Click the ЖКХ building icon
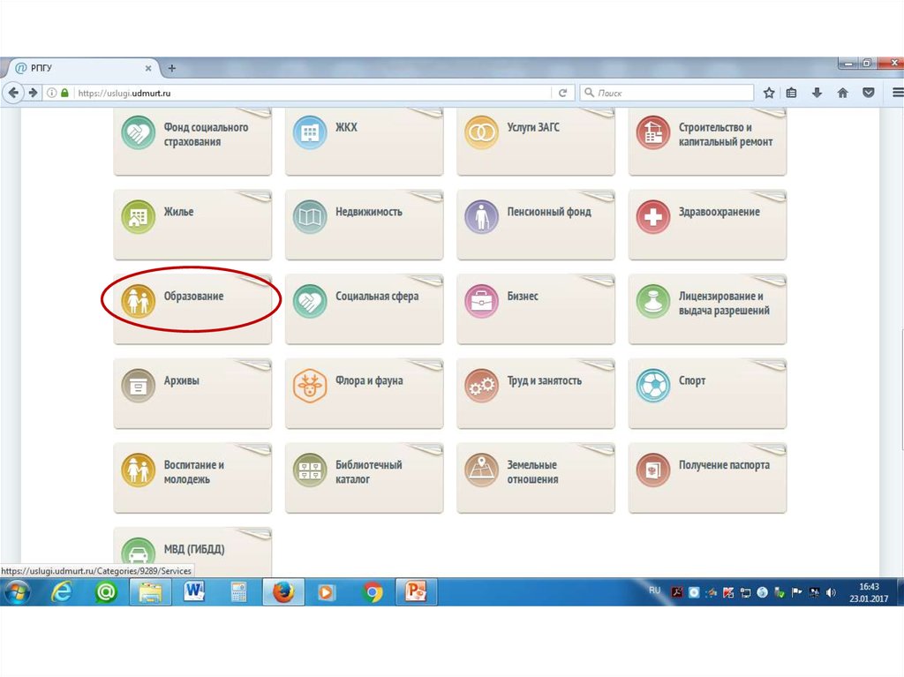Screen dimensions: 904x677 (310, 132)
